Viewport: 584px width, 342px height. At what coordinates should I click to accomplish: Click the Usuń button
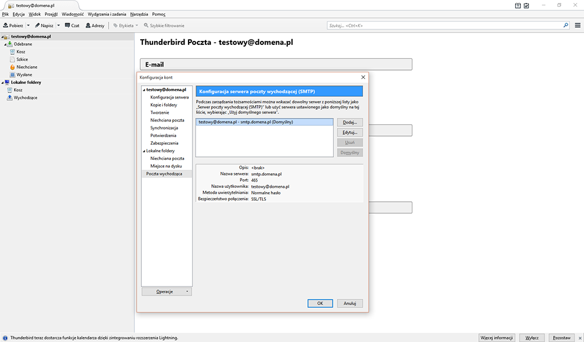click(x=350, y=142)
